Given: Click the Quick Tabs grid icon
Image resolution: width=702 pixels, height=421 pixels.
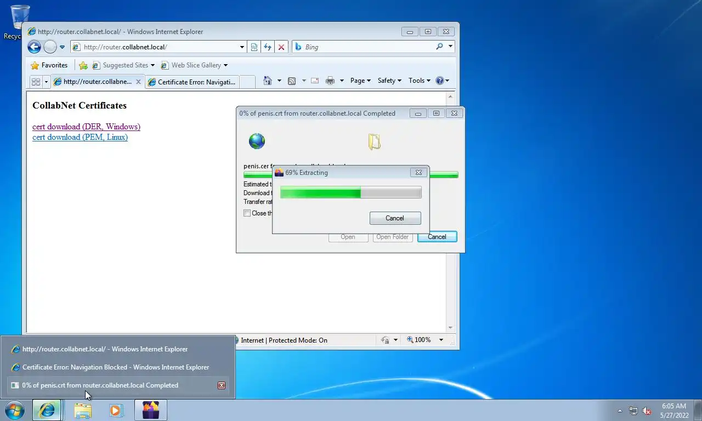Looking at the screenshot, I should tap(36, 82).
